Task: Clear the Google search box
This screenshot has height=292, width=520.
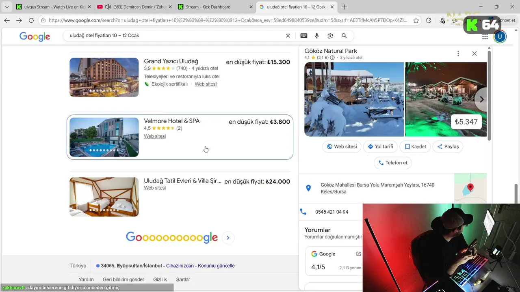Action: tap(288, 36)
